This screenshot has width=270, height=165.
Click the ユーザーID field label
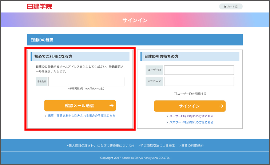[x=154, y=70]
